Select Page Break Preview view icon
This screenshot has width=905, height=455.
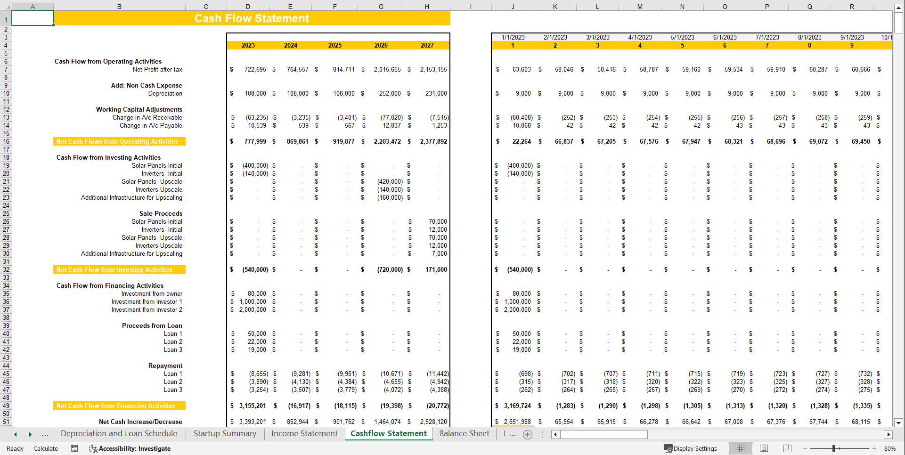[787, 448]
